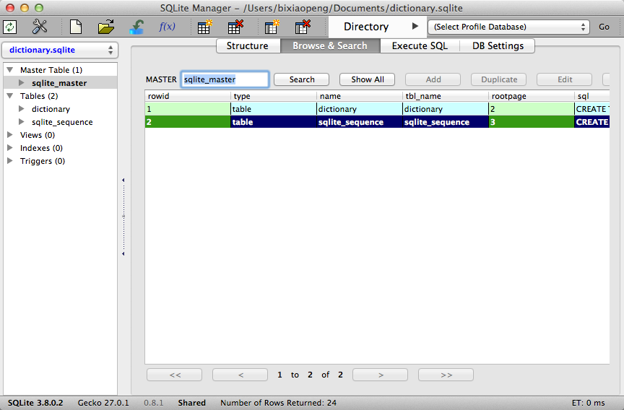Click name cell 'sqlite_sequence' in row 2

pyautogui.click(x=360, y=122)
